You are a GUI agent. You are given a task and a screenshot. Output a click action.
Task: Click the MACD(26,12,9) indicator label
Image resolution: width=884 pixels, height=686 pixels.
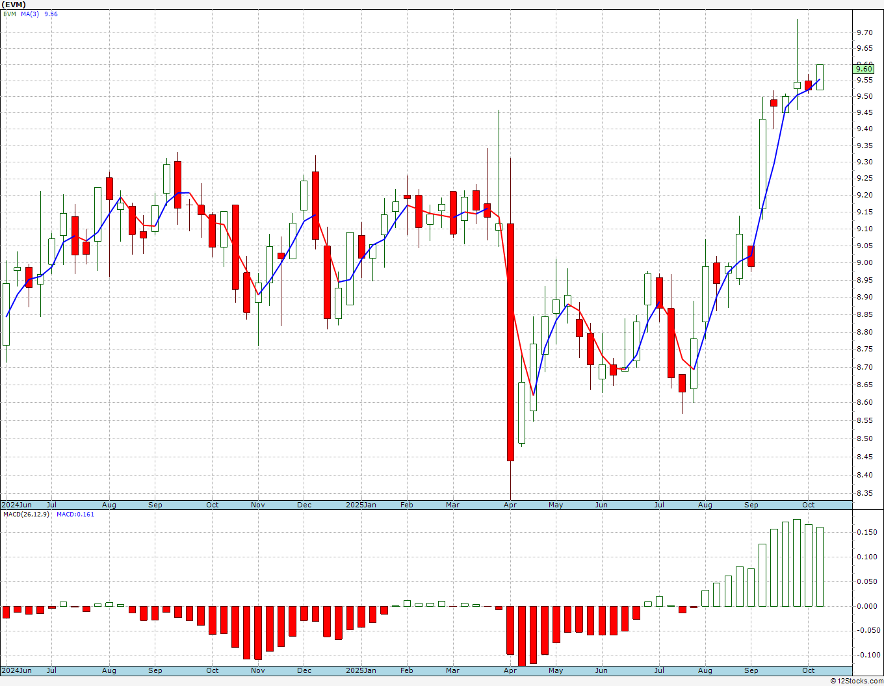(x=26, y=514)
